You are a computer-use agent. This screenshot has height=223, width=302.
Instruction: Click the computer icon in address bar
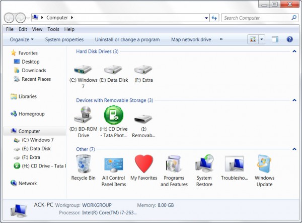pos(35,17)
